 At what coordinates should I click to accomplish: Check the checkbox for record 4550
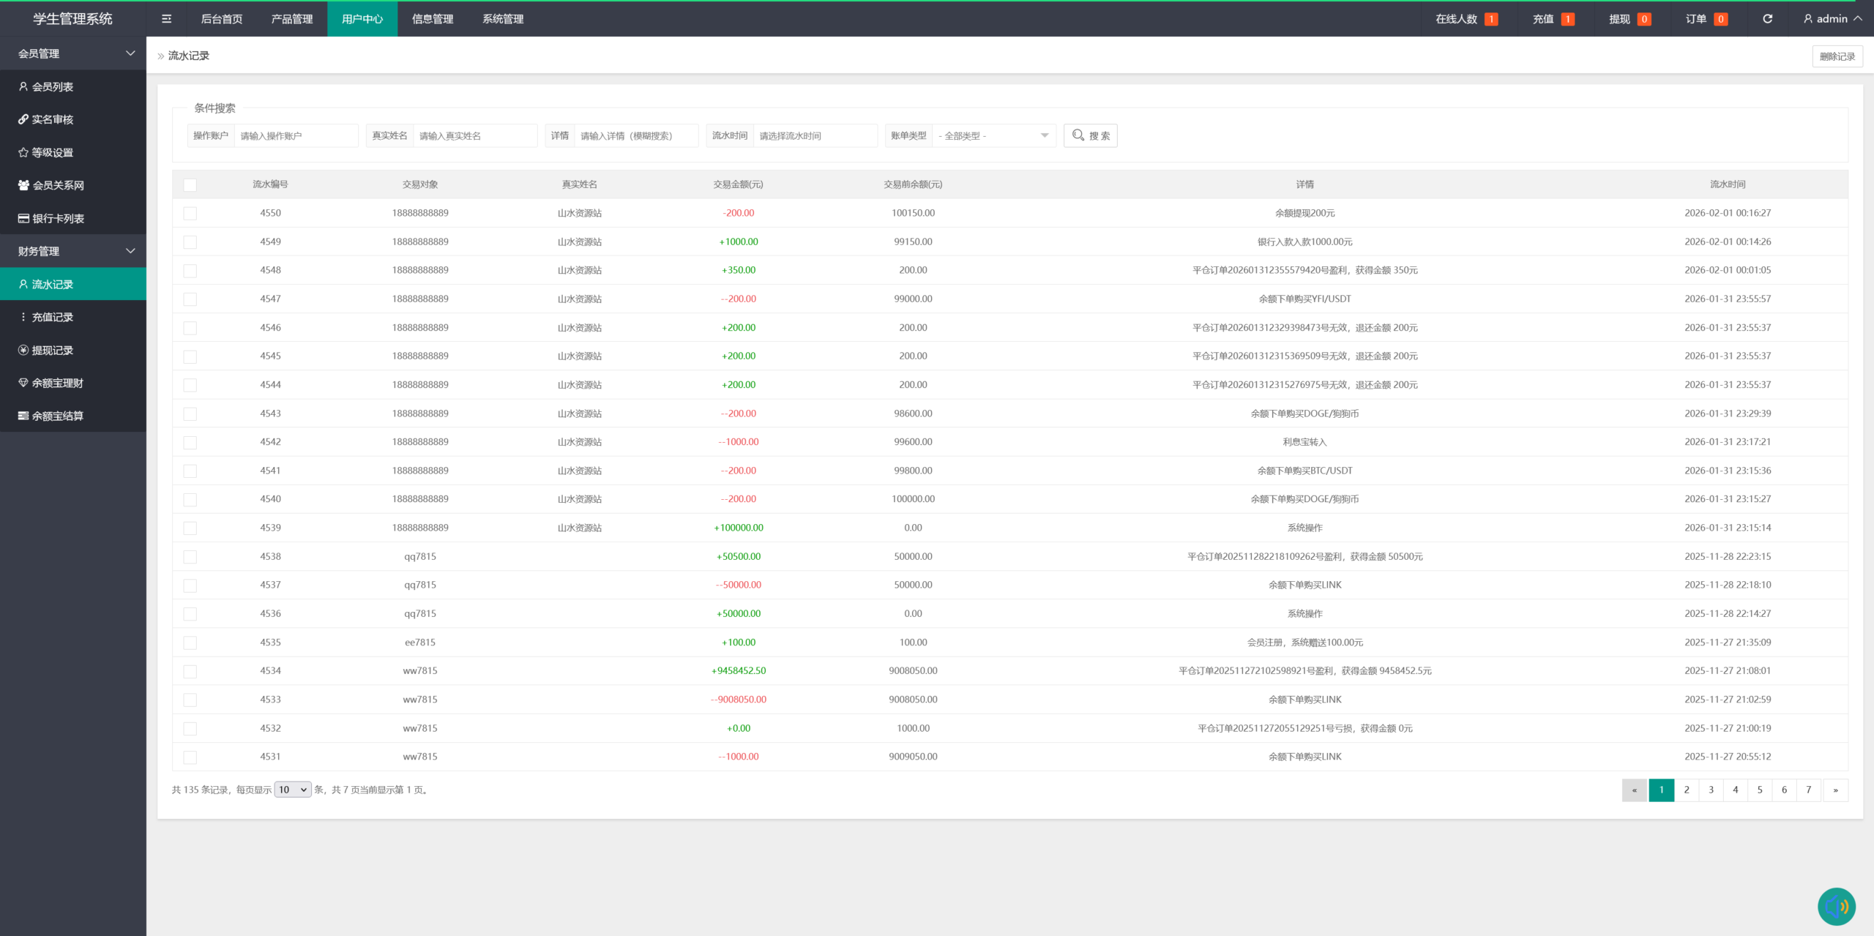coord(190,213)
